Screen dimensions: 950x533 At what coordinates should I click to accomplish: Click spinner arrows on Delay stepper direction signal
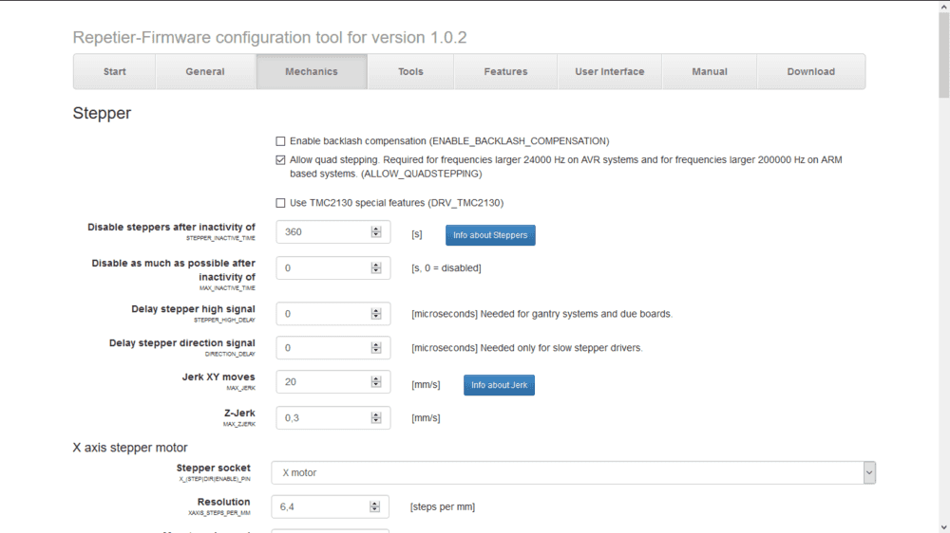(x=376, y=348)
